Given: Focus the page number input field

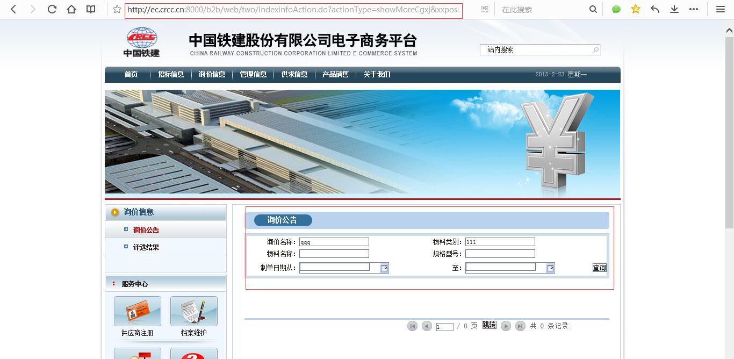Looking at the screenshot, I should click(445, 327).
